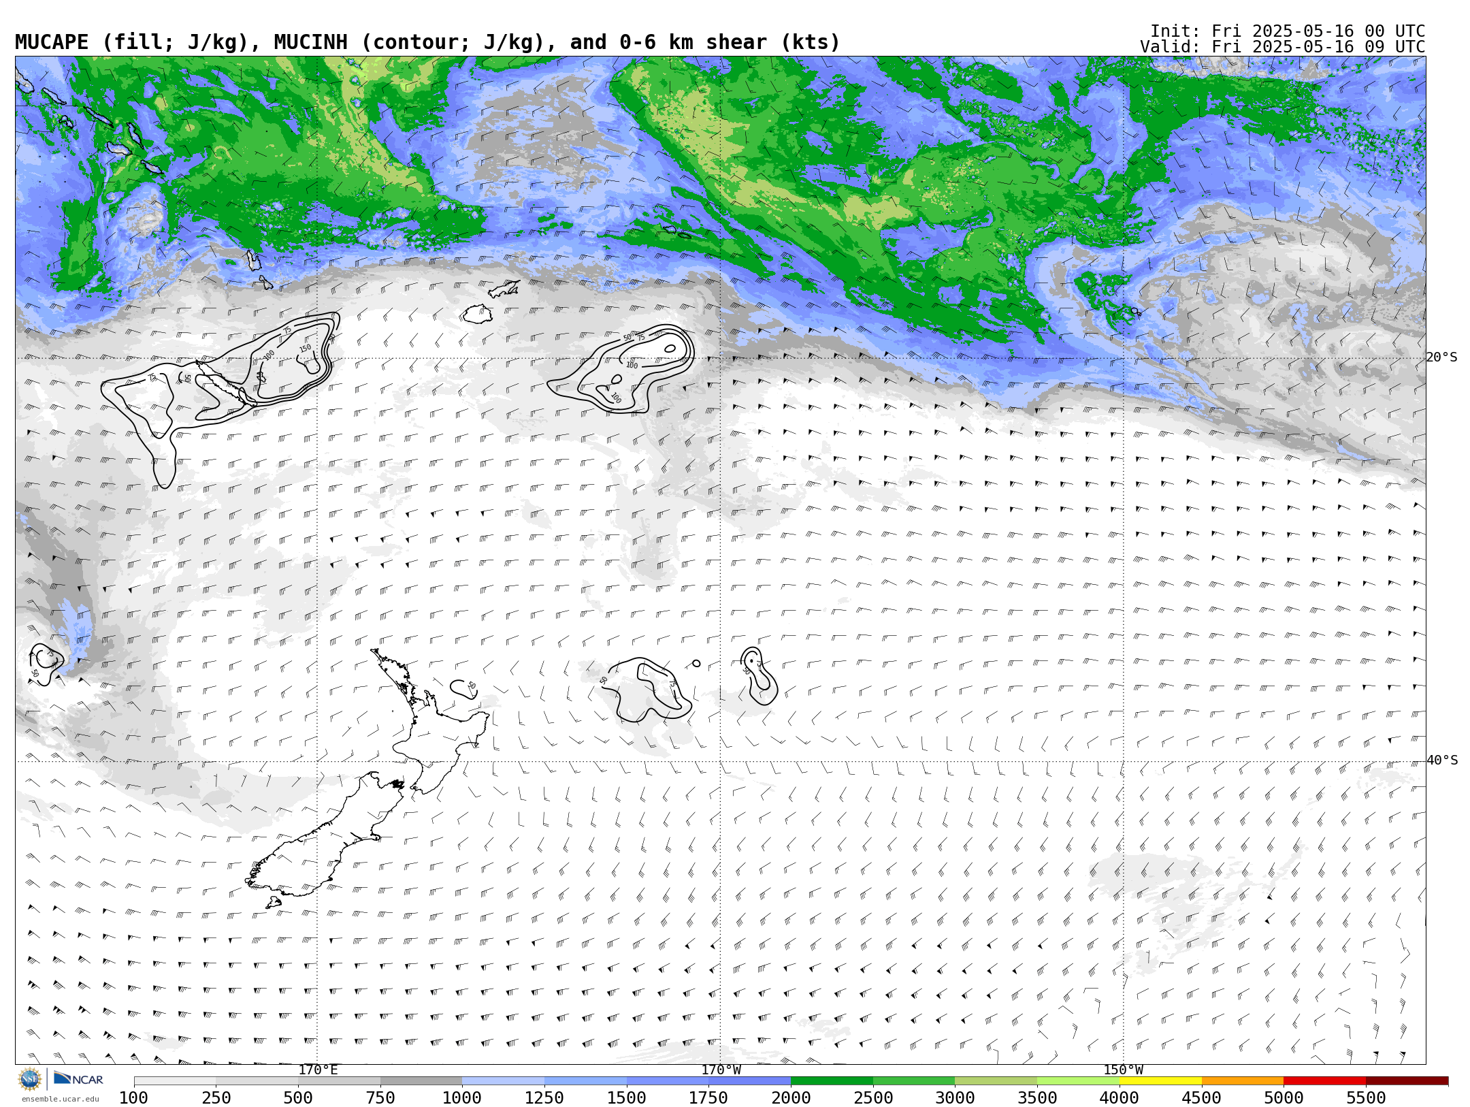This screenshot has height=1107, width=1470.
Task: Click the red 5000-5500 colorbar swatch
Action: point(1324,1081)
